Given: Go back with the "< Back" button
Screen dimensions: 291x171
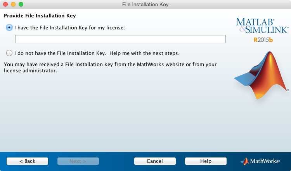Looking at the screenshot, I should click(27, 161).
